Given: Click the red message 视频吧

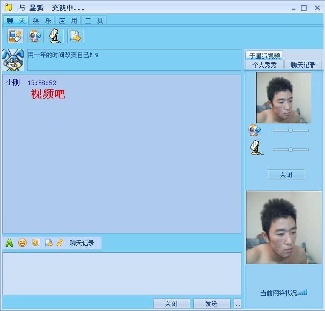Looking at the screenshot, I should (48, 94).
